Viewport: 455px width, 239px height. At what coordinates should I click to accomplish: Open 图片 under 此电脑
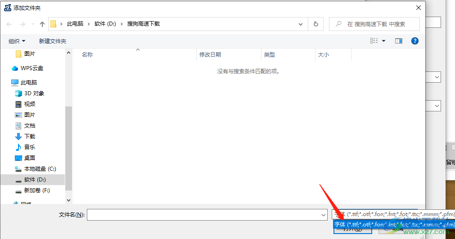[30, 115]
